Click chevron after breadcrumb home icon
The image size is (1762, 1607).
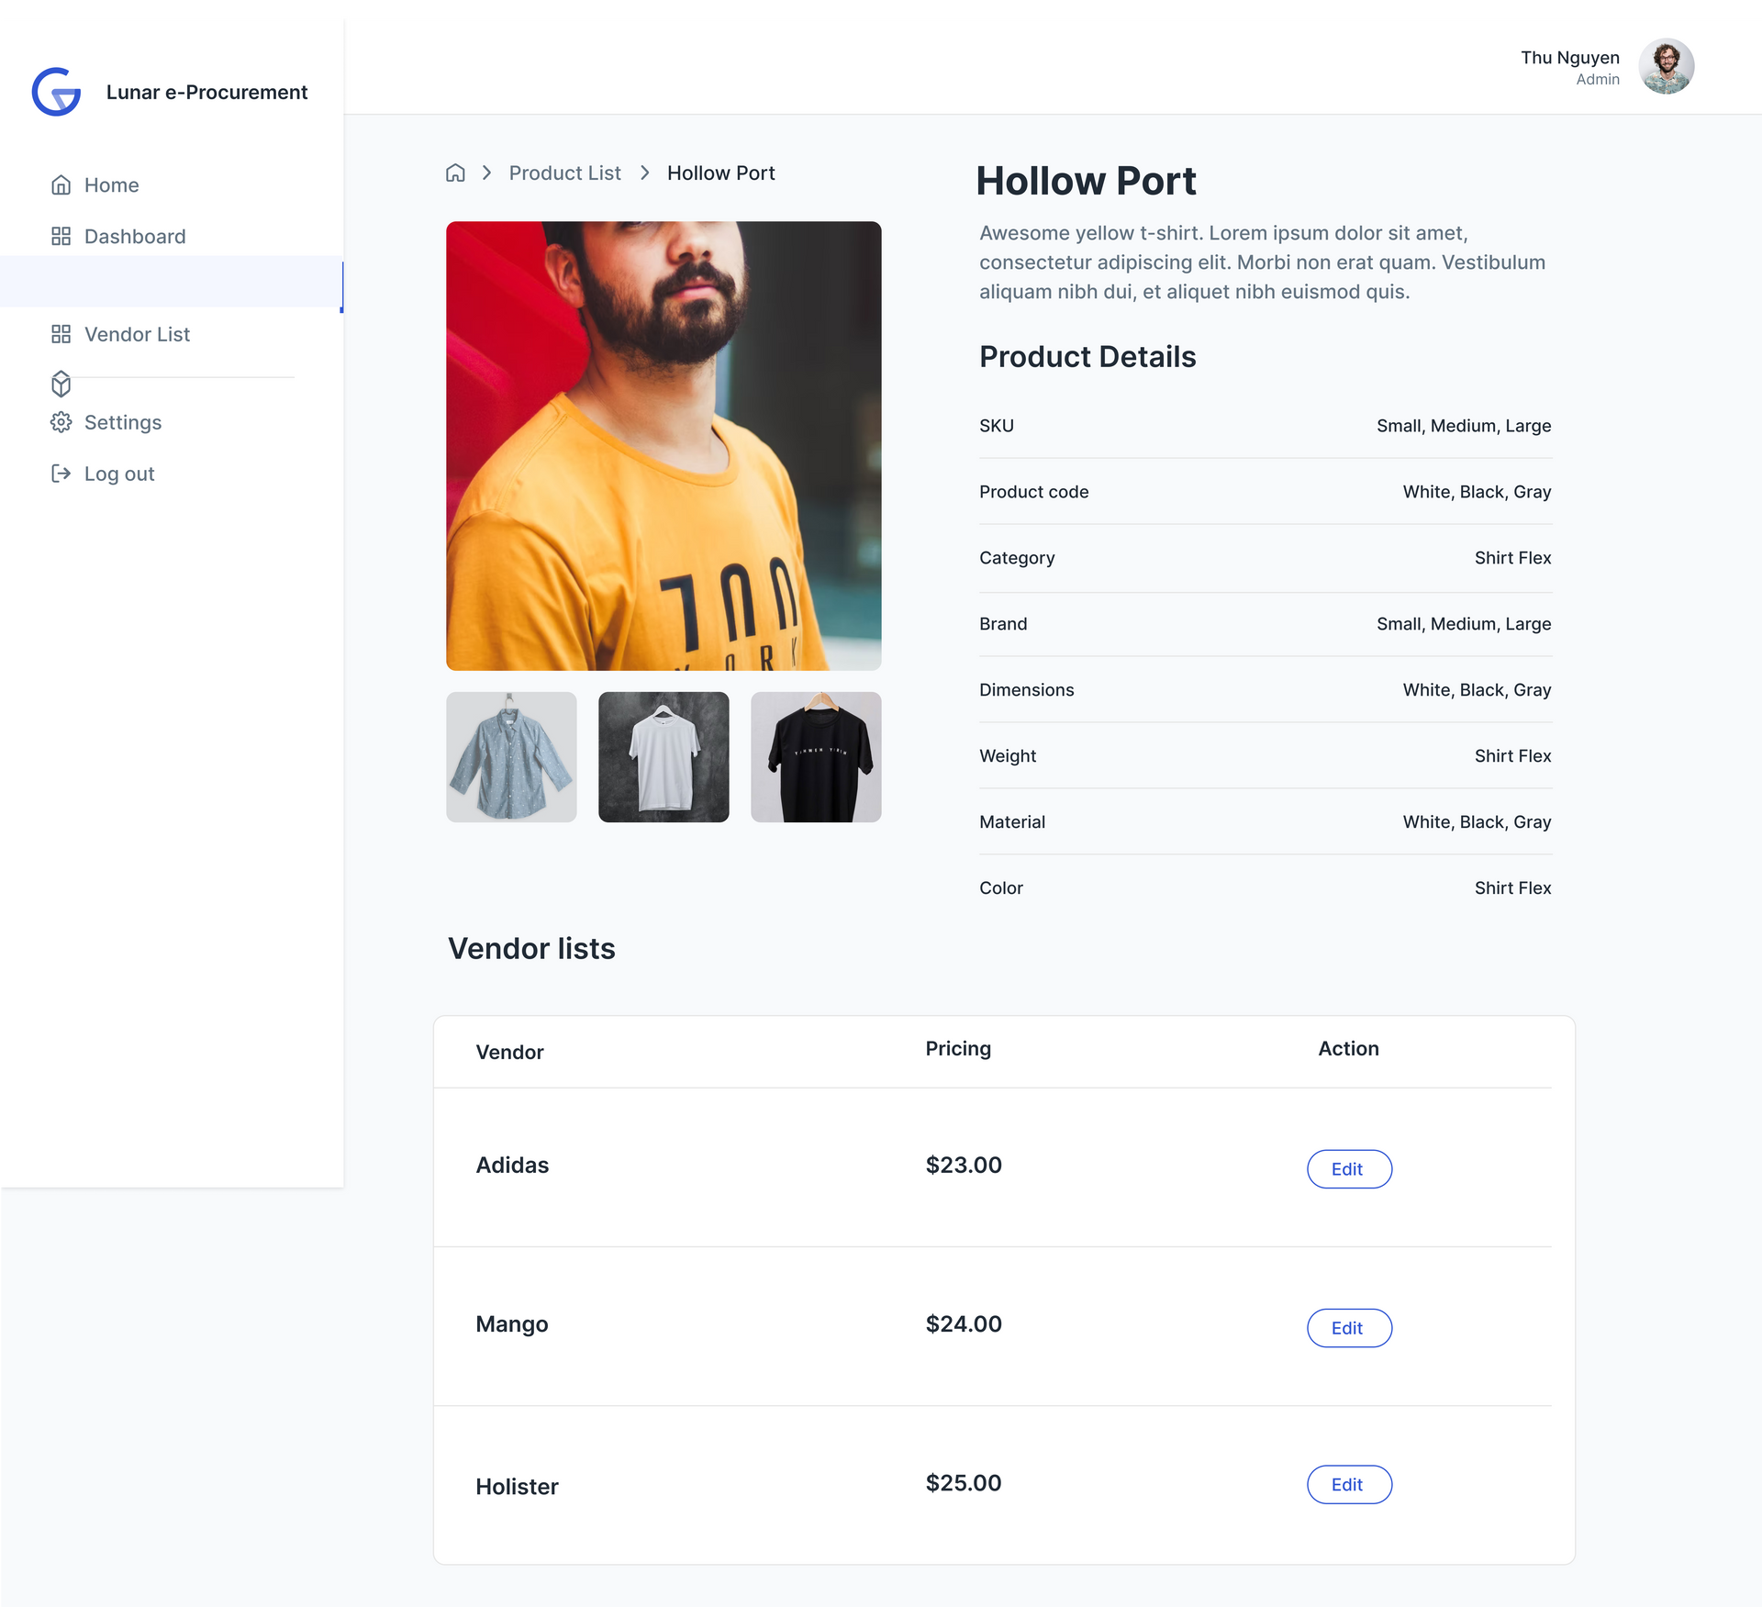(x=486, y=173)
